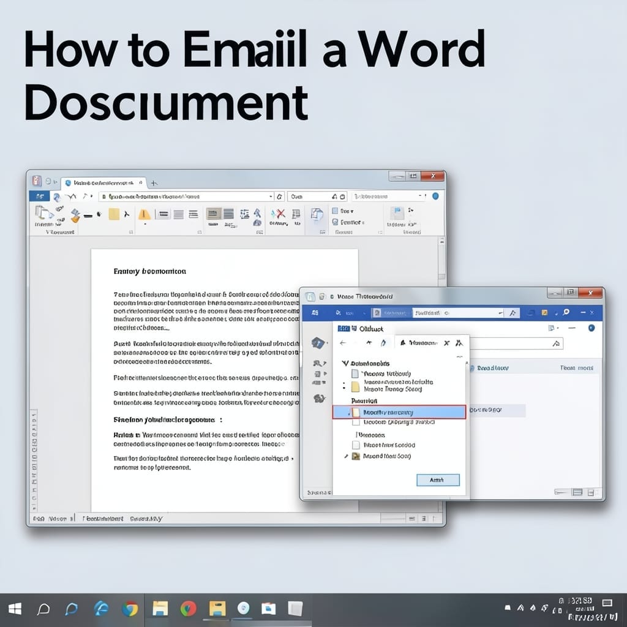Click the orange icon in Outlook blue bar
The image size is (627, 627).
coord(544,312)
